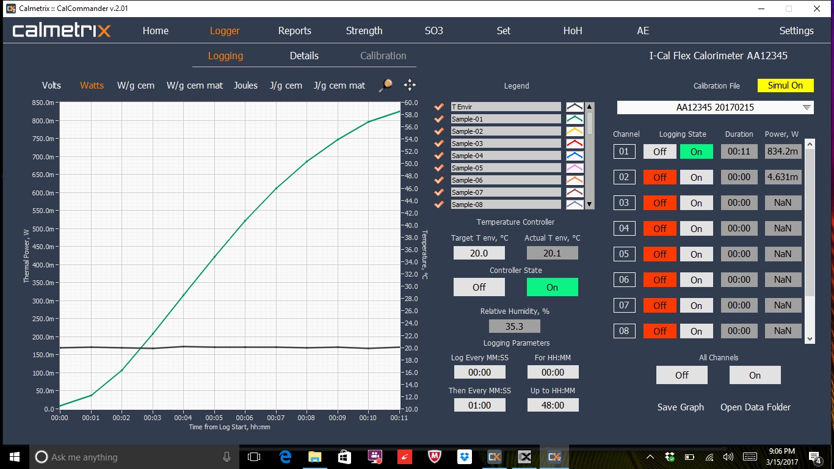Expand the AA12345 20170215 calibration file dropdown
This screenshot has width=834, height=469.
pos(807,107)
